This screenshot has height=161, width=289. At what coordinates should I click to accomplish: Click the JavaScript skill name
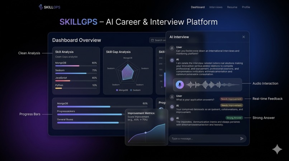coord(61,78)
